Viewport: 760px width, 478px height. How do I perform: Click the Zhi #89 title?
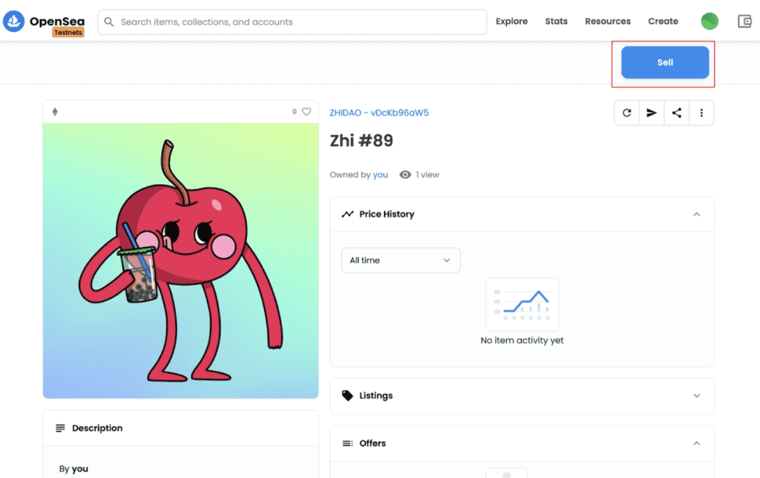coord(361,140)
